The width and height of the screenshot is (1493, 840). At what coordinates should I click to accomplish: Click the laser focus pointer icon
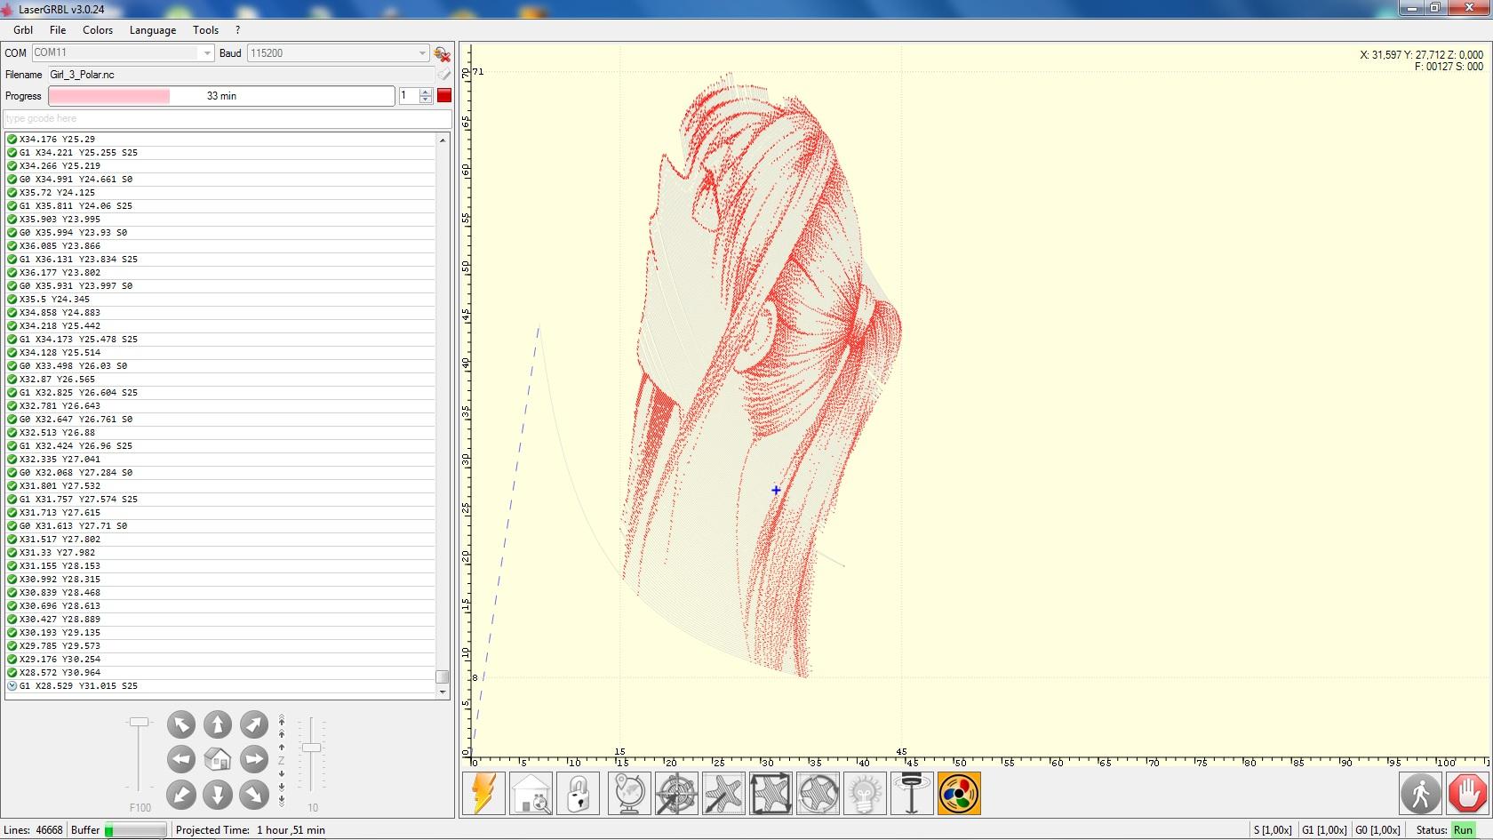pyautogui.click(x=912, y=793)
